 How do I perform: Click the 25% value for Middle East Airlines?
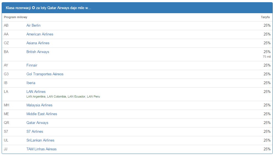[267, 114]
